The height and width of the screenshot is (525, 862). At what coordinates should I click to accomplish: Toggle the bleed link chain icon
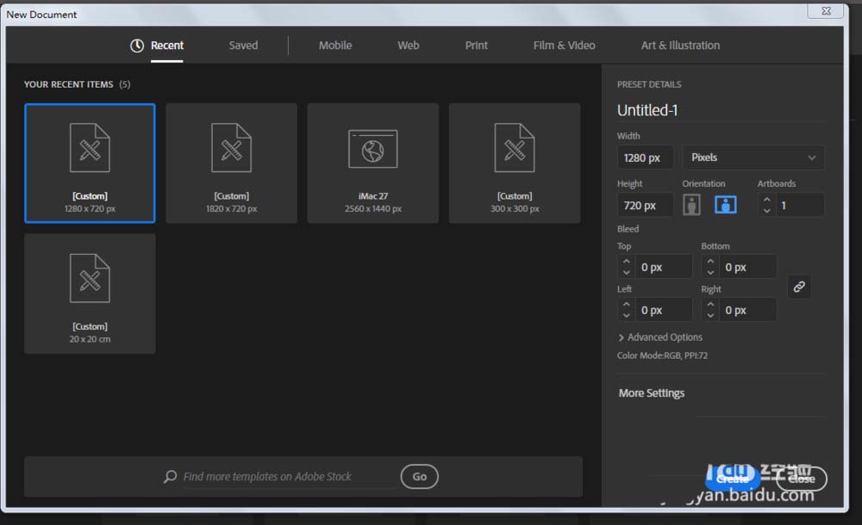coord(799,287)
